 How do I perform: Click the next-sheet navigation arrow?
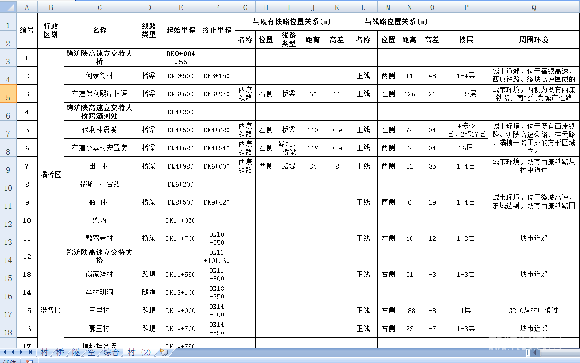(21, 353)
